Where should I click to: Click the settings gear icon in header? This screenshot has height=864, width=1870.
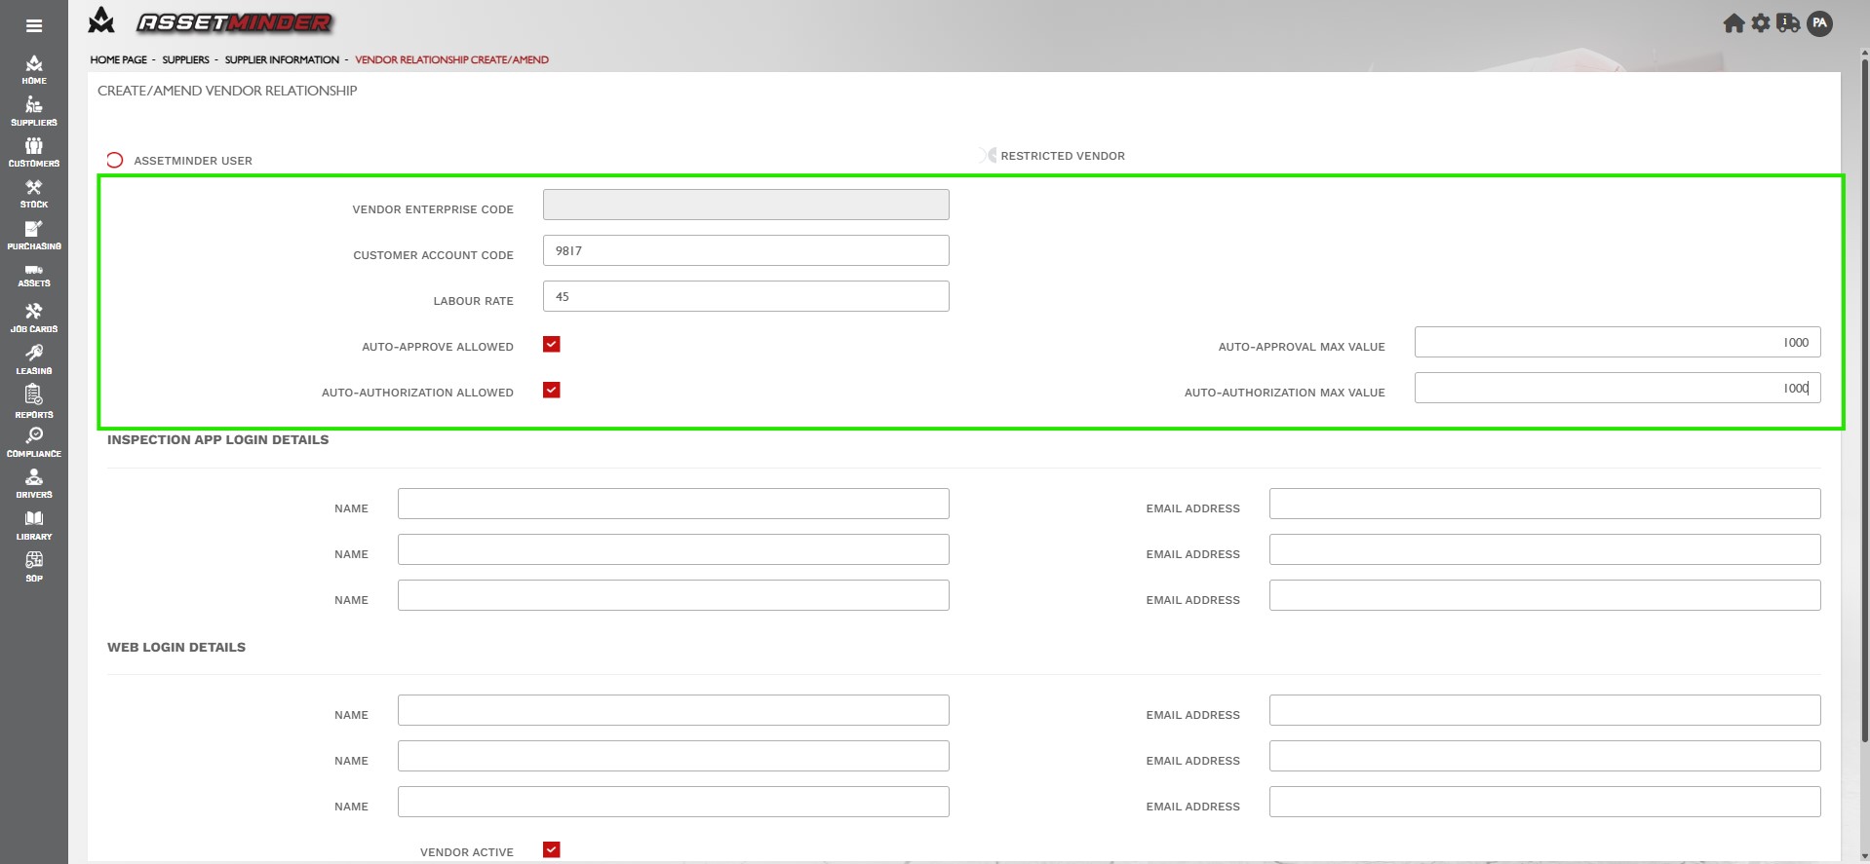1760,23
